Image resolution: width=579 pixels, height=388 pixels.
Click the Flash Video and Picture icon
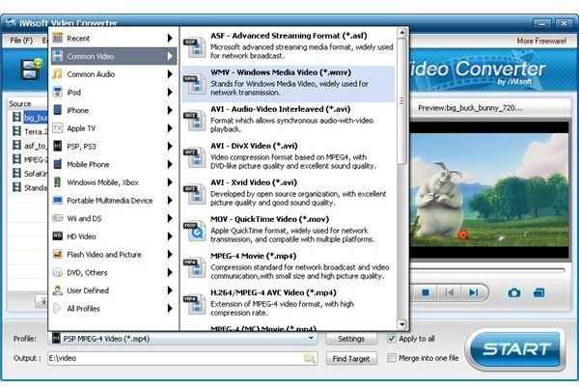coord(57,255)
